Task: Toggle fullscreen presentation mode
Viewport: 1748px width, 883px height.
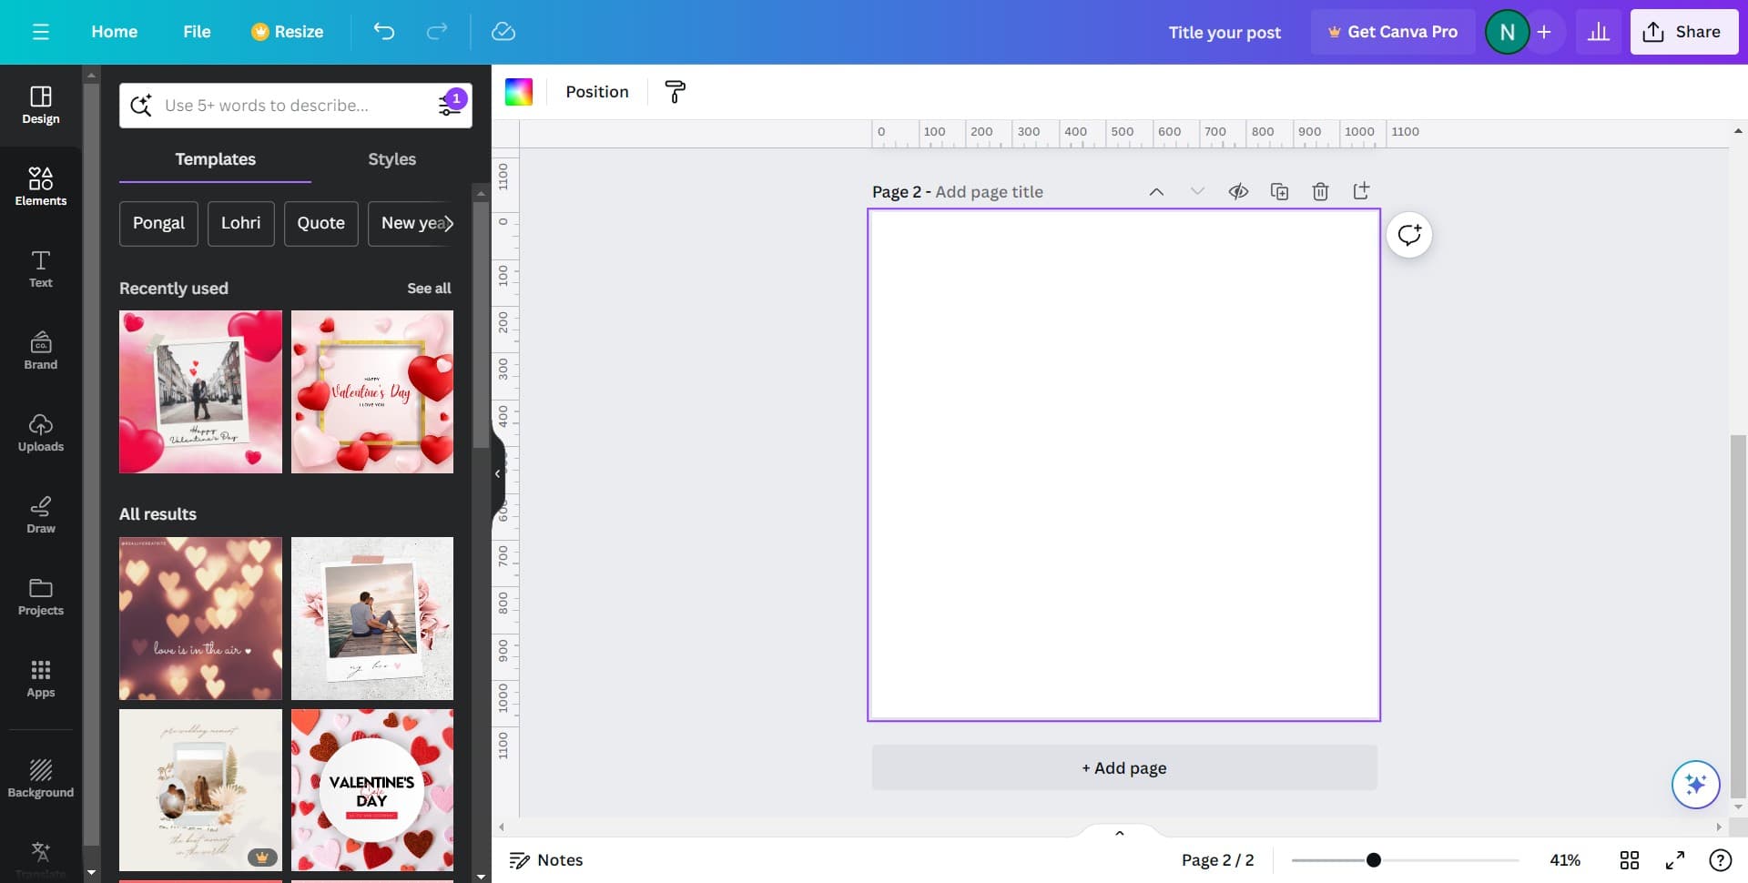Action: tap(1675, 860)
